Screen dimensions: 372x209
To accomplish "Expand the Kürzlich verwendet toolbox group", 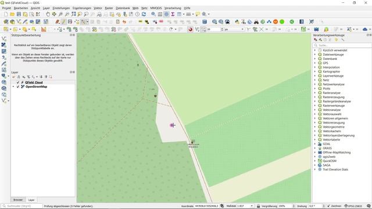I will (315, 51).
